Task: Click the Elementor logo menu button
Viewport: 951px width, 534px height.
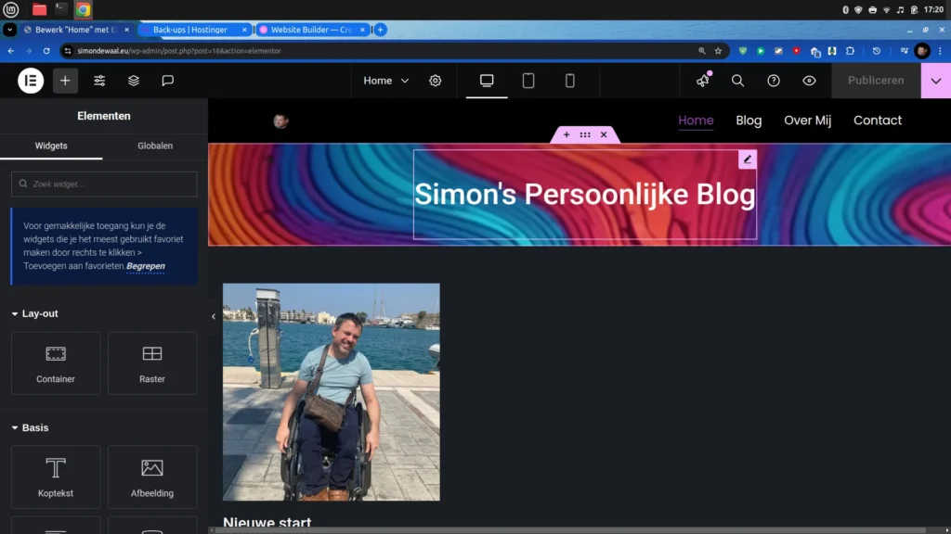Action: 31,81
